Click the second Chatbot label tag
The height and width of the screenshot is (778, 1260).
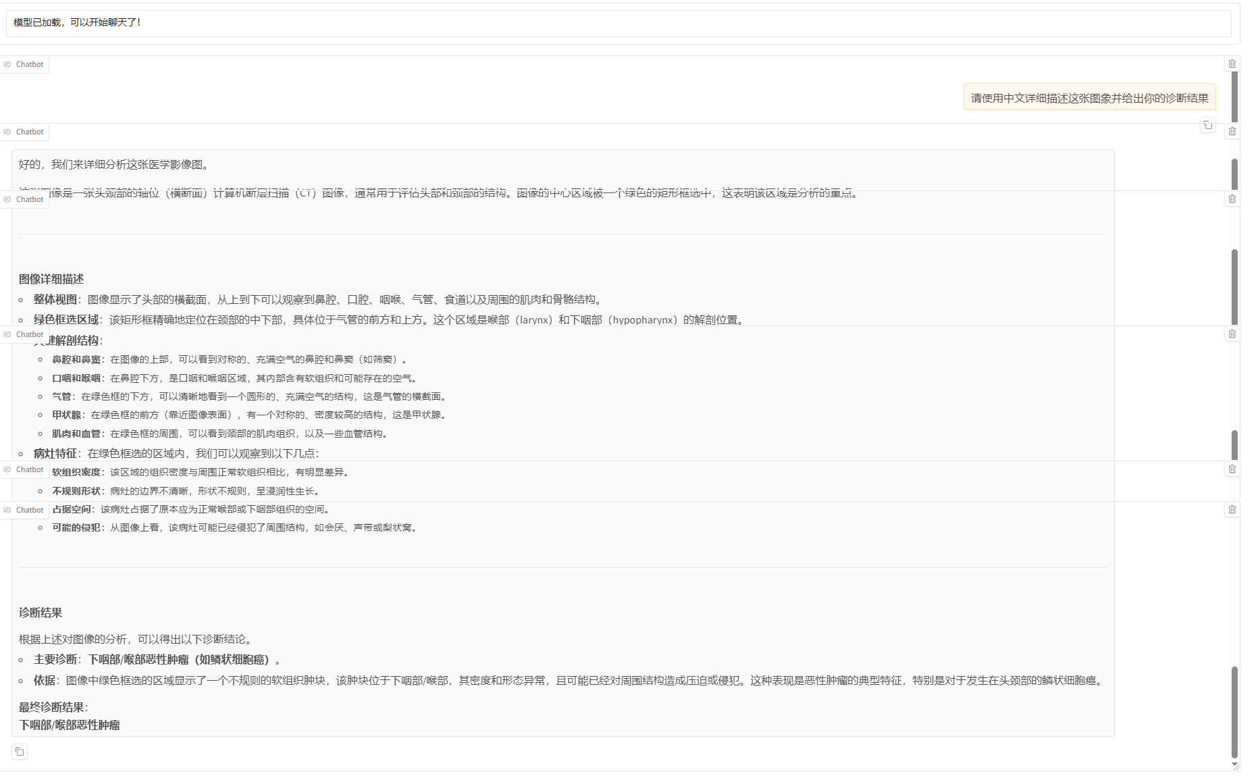25,132
